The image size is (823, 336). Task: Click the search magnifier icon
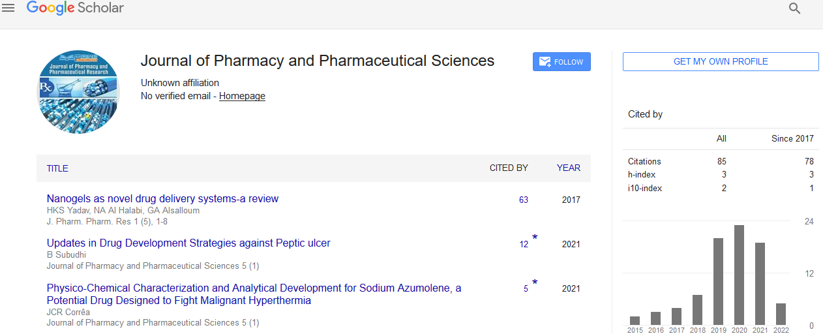[x=794, y=8]
